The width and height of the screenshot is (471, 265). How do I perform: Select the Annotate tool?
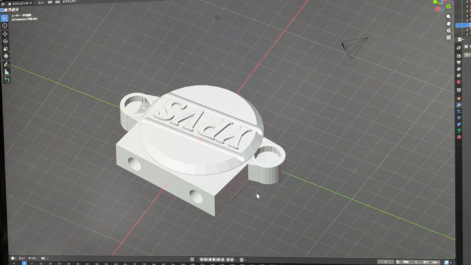click(x=6, y=64)
